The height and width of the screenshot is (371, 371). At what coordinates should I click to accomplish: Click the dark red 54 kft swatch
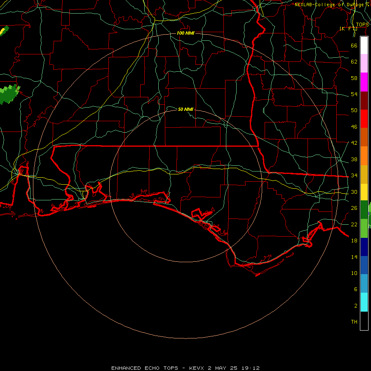[x=364, y=100]
